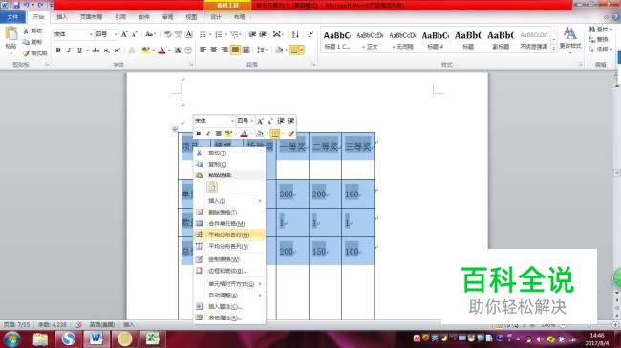This screenshot has width=621, height=348.
Task: Toggle Subscript formatting
Action: (107, 51)
